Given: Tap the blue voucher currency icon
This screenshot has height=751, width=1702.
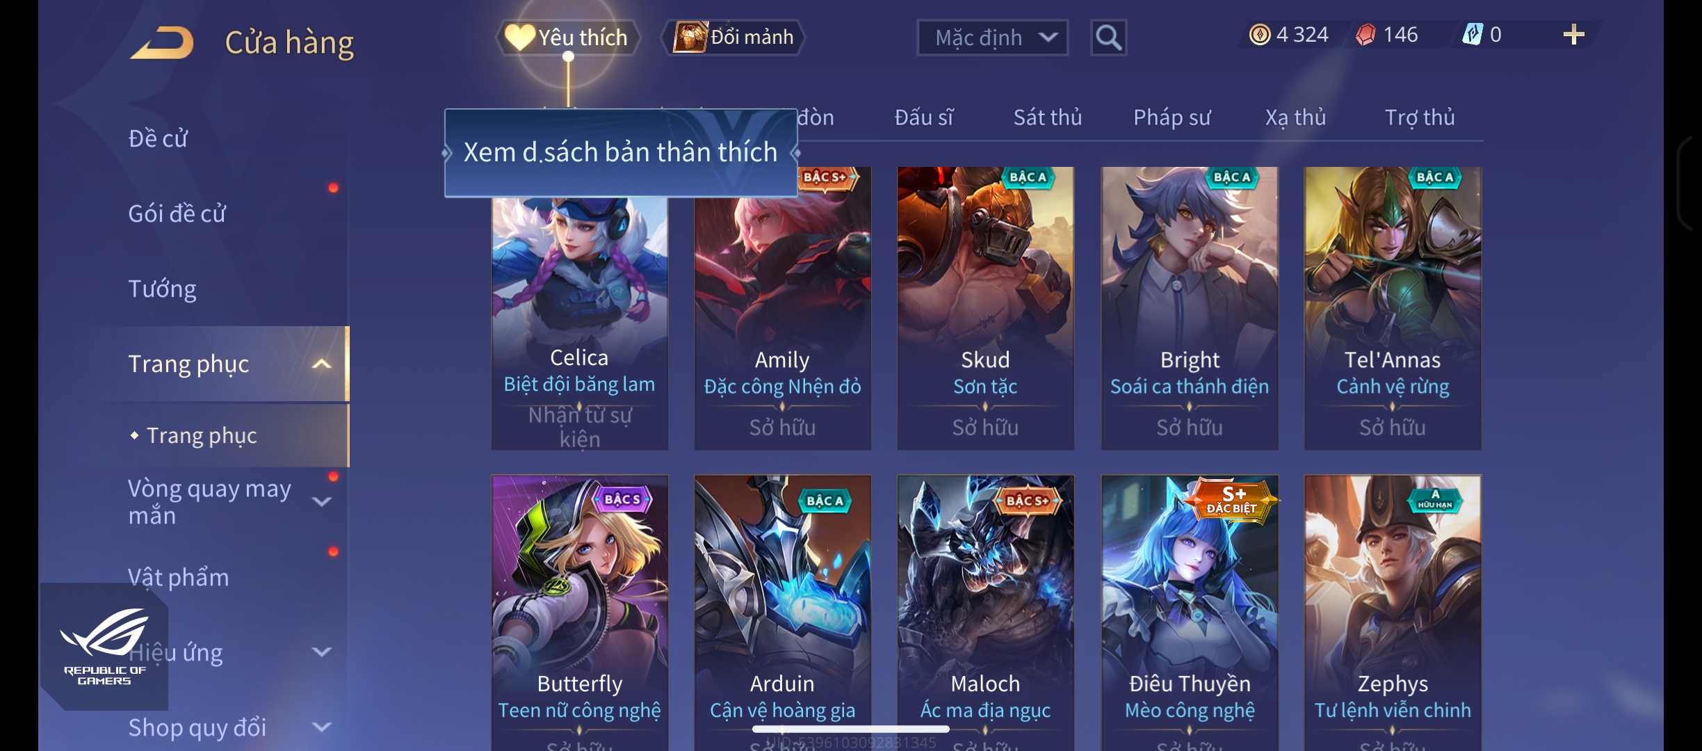Looking at the screenshot, I should (1472, 35).
